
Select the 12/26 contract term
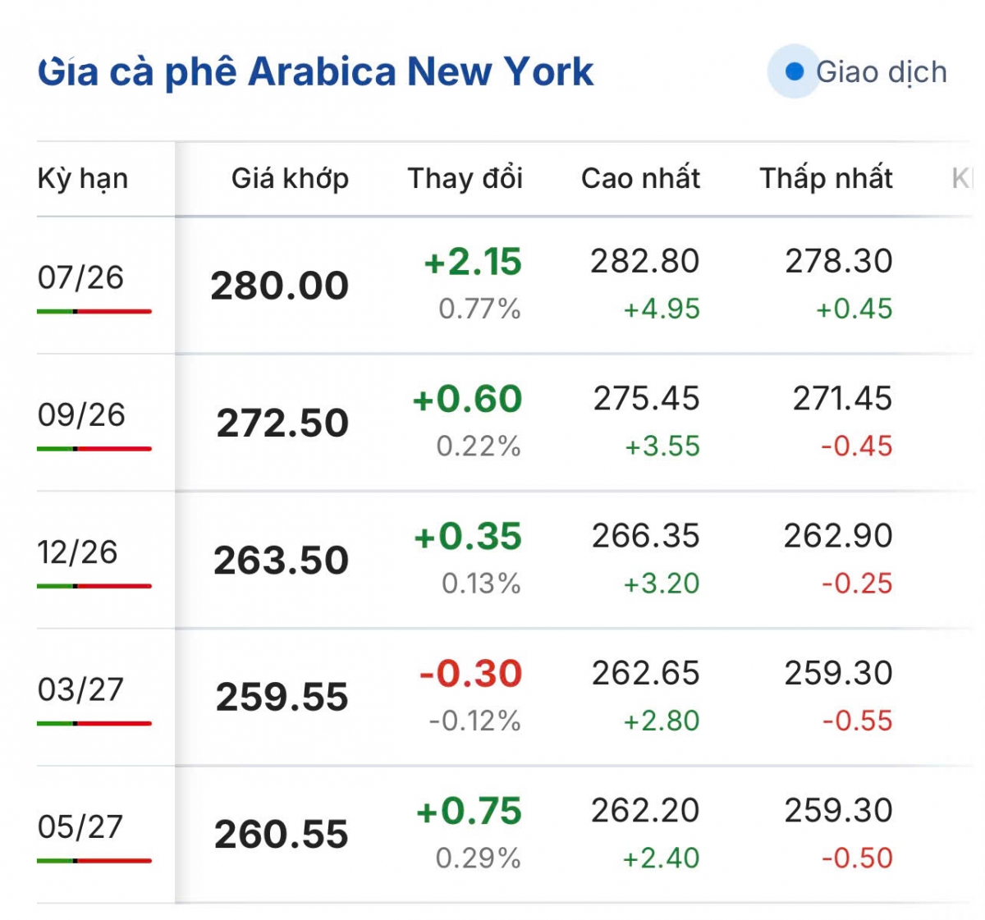78,552
